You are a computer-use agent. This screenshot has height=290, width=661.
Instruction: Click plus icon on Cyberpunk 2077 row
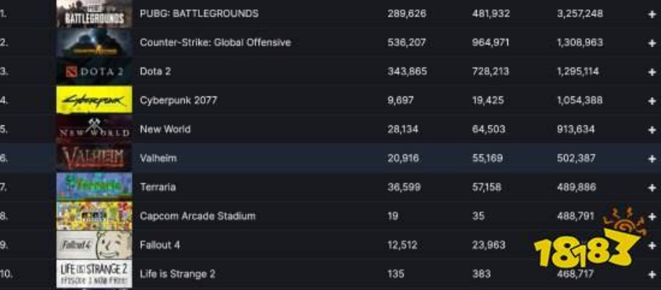coord(652,101)
